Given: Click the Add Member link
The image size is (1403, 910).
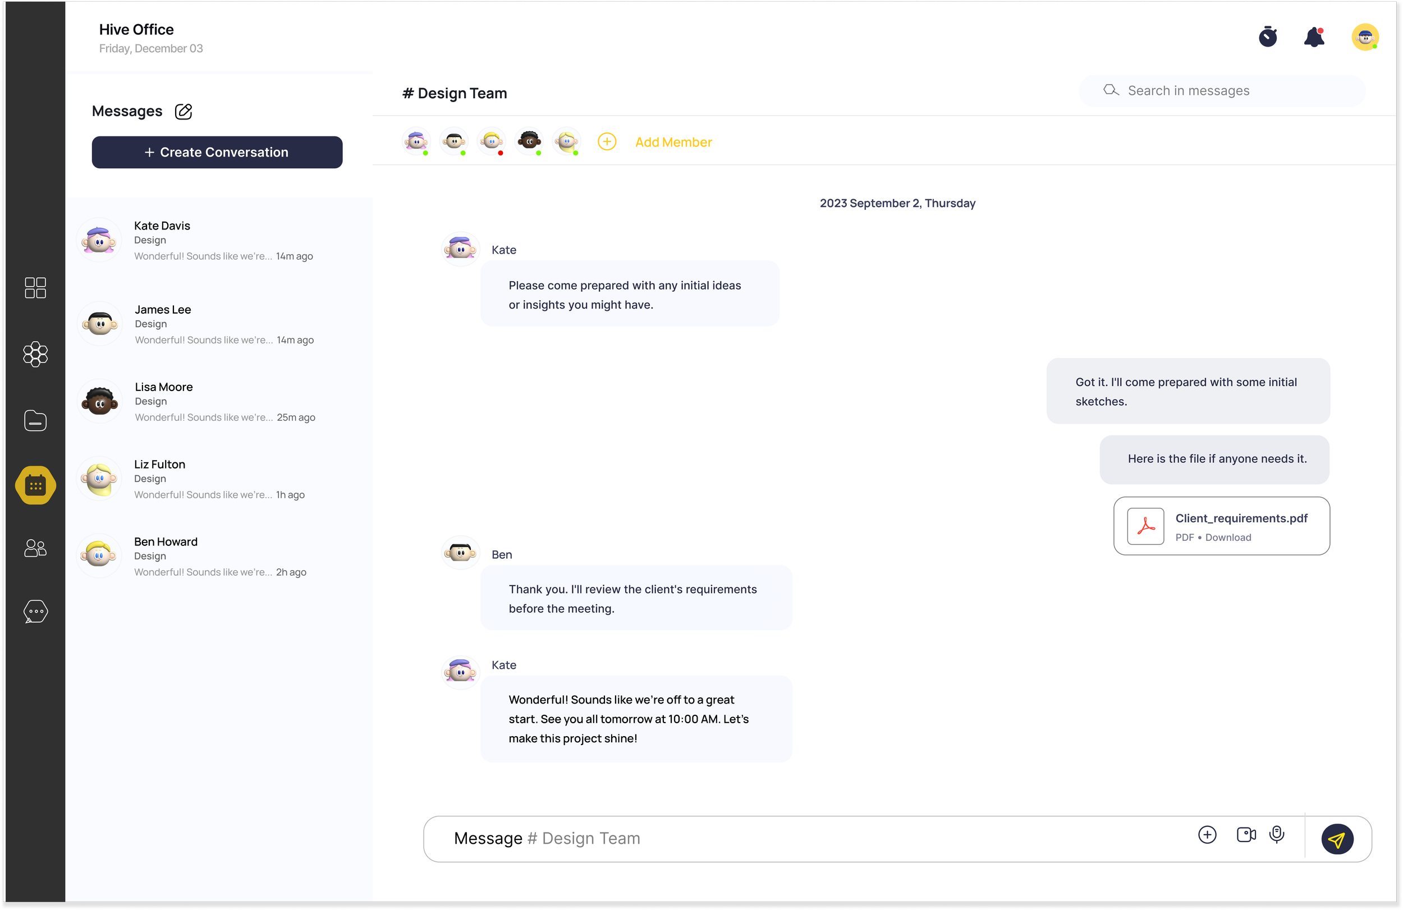Looking at the screenshot, I should 673,142.
